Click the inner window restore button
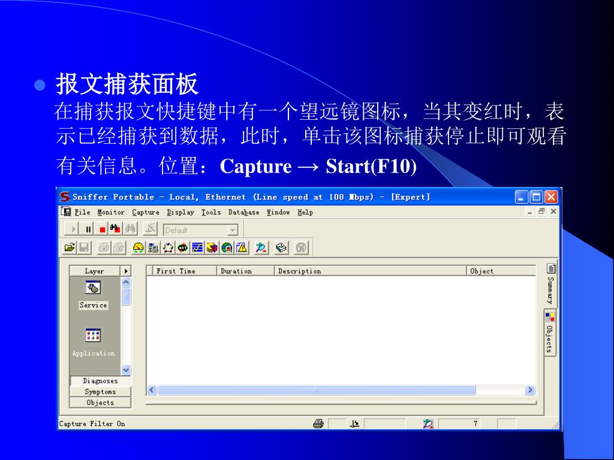The width and height of the screenshot is (614, 460). pos(541,211)
